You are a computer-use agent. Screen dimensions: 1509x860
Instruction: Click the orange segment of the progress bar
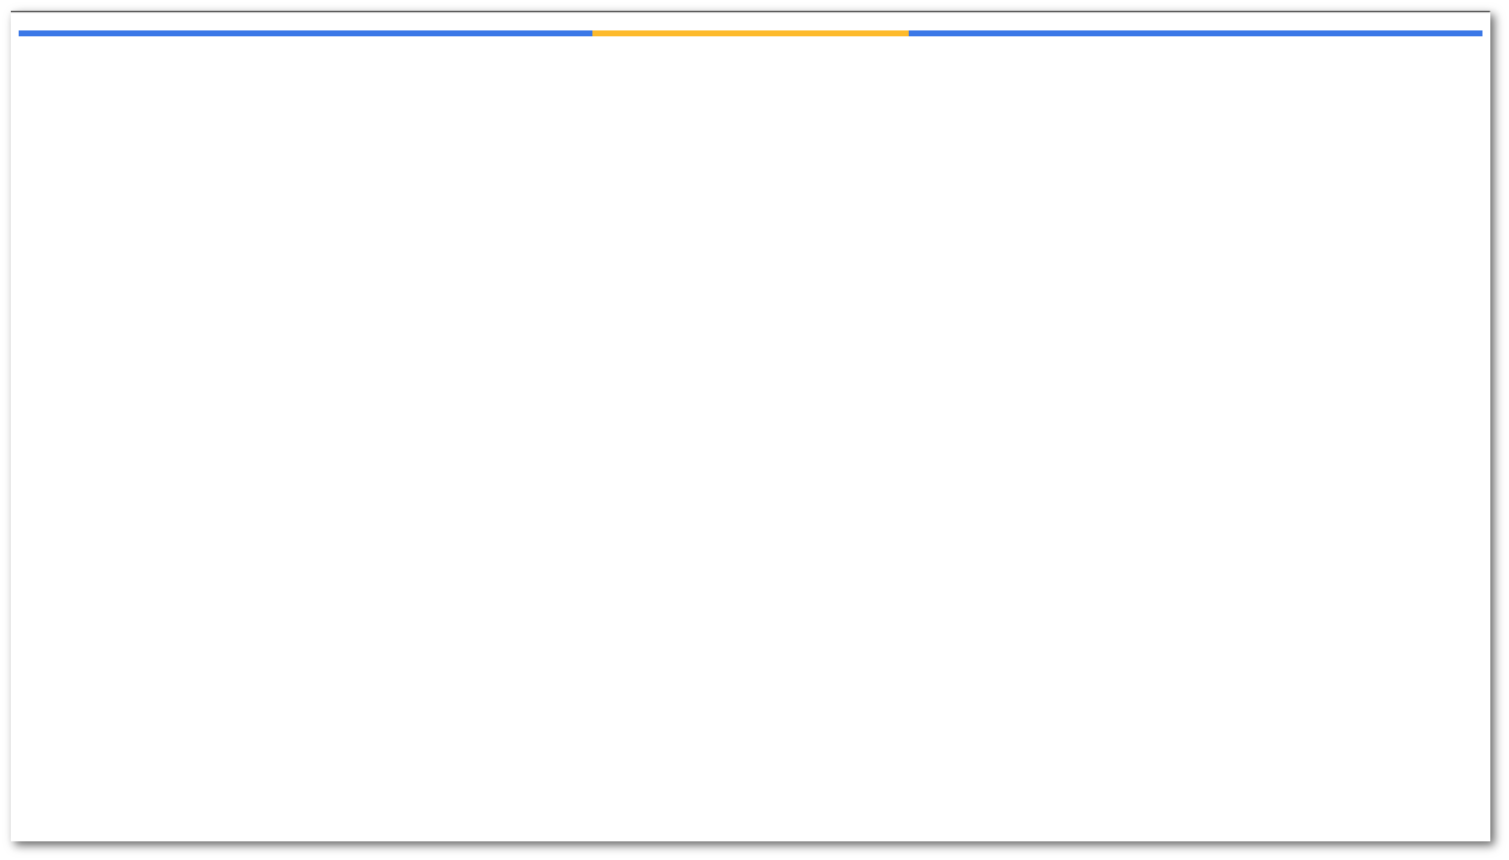coord(750,33)
